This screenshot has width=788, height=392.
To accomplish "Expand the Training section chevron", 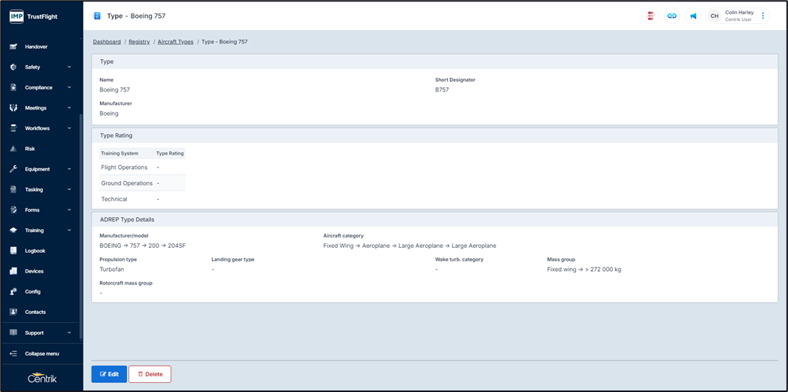I will pos(69,231).
